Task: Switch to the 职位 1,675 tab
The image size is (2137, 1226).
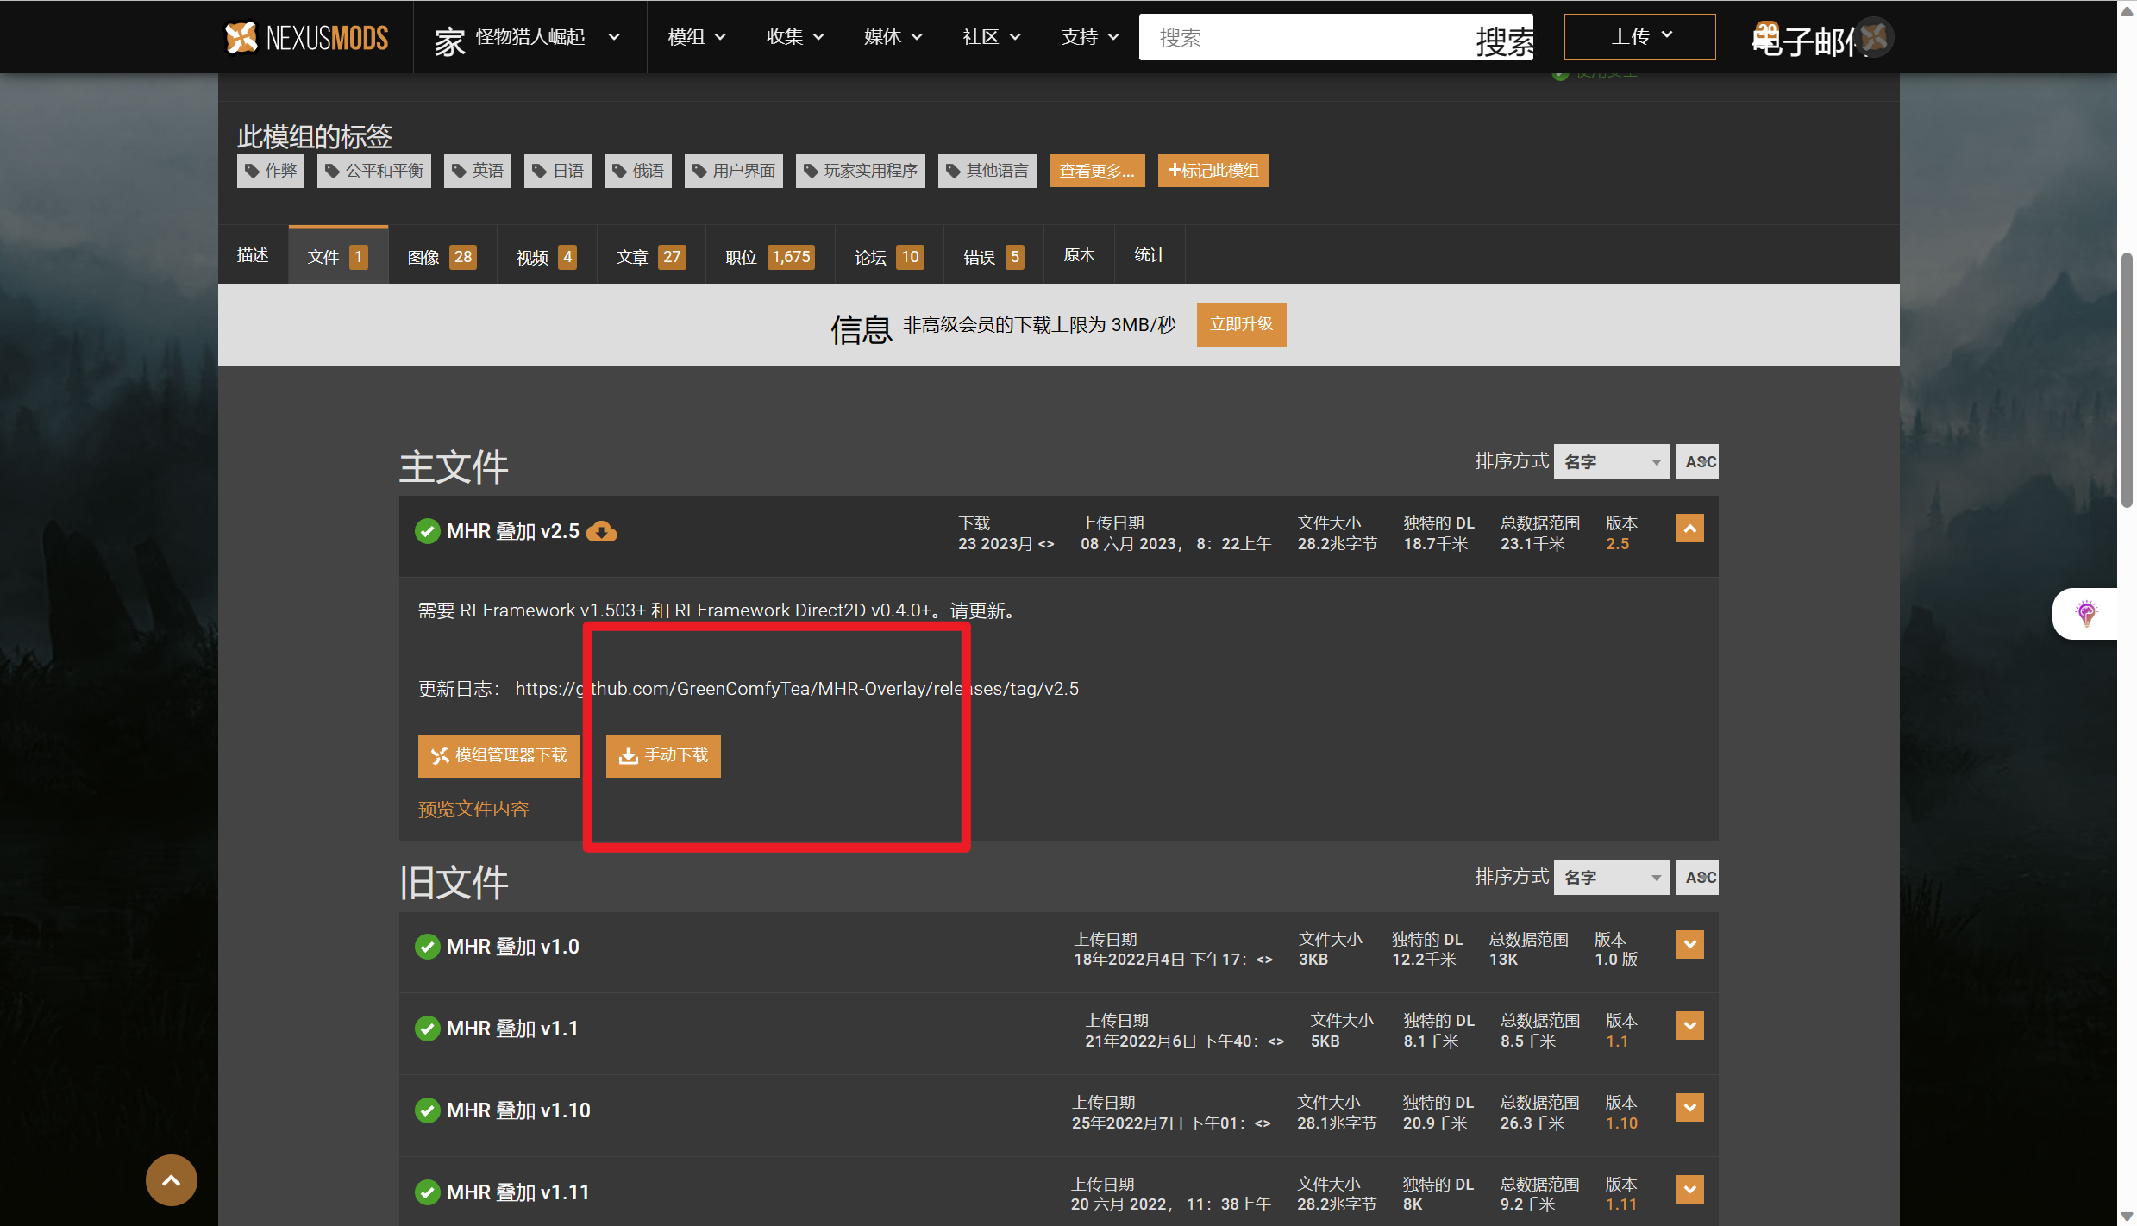Action: pos(769,255)
